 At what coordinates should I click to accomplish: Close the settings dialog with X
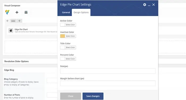(154, 5)
